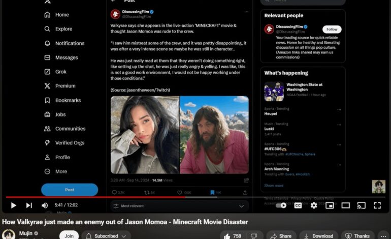
Task: Click the Bookmarks ribbon icon in sidebar
Action: point(47,100)
